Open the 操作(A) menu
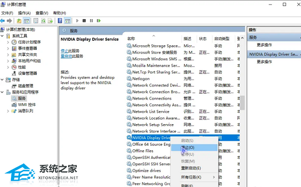This screenshot has height=187, width=301. [x=25, y=13]
